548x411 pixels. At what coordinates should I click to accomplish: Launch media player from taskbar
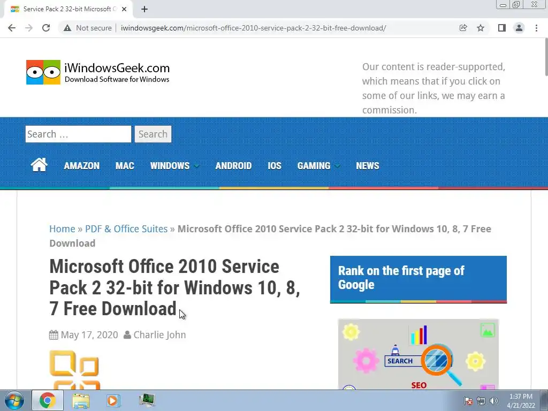click(113, 400)
